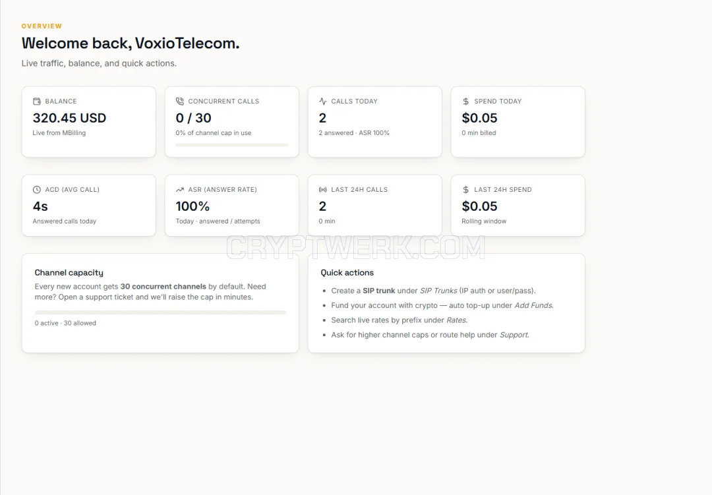The height and width of the screenshot is (495, 712).
Task: Open the Rates reference in Quick actions
Action: pos(456,320)
